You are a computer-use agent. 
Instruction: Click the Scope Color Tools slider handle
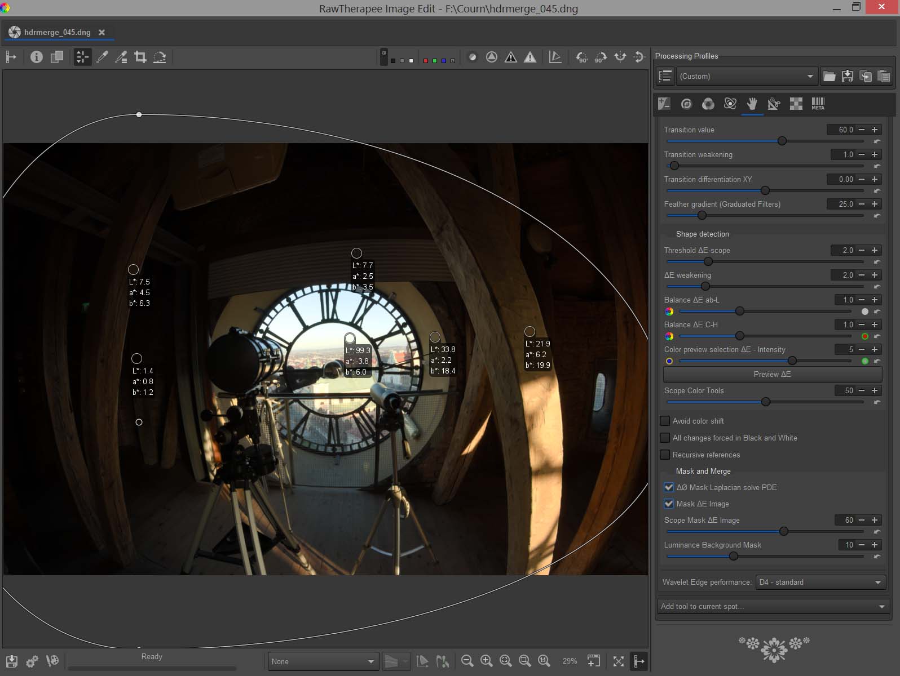[x=765, y=402]
